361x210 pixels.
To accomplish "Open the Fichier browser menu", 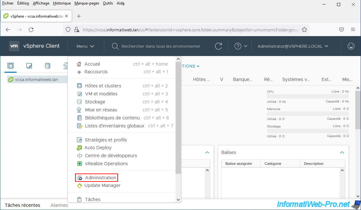I will (x=8, y=3).
